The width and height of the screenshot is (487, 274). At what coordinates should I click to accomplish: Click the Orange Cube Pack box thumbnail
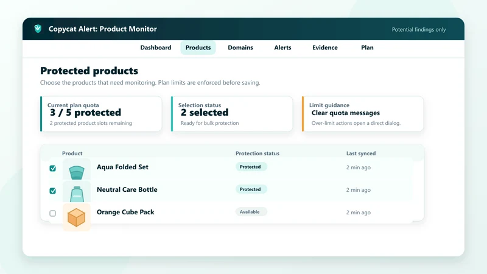click(77, 217)
